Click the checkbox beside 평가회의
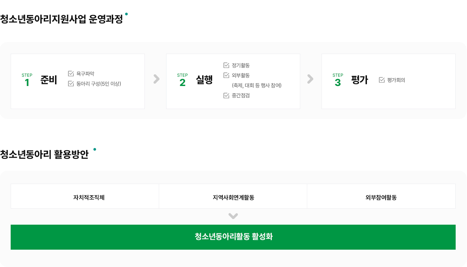The height and width of the screenshot is (267, 467). pyautogui.click(x=382, y=80)
